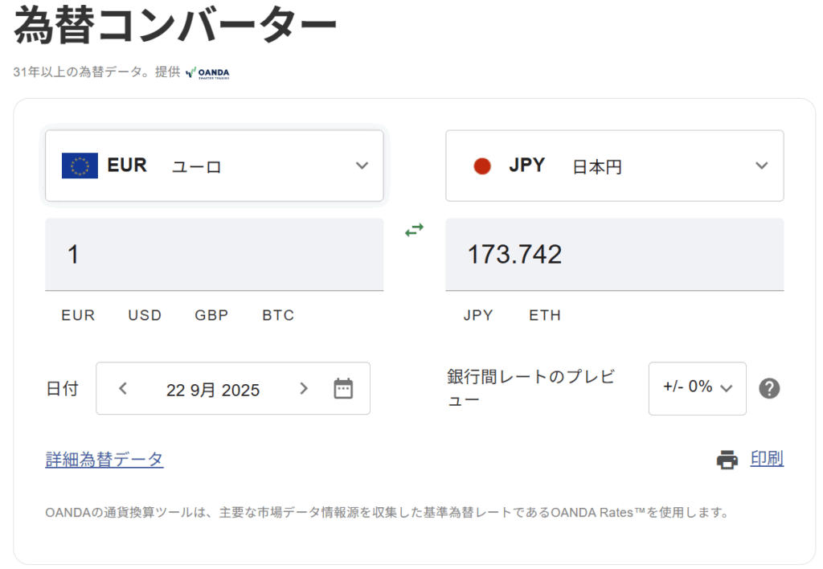Open the 詳細為替データ link
This screenshot has height=569, width=823.
(x=104, y=460)
